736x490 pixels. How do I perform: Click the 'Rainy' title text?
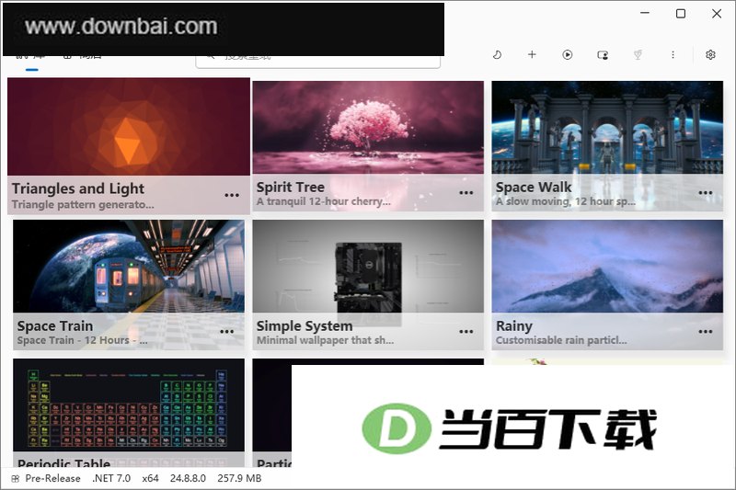pos(514,325)
